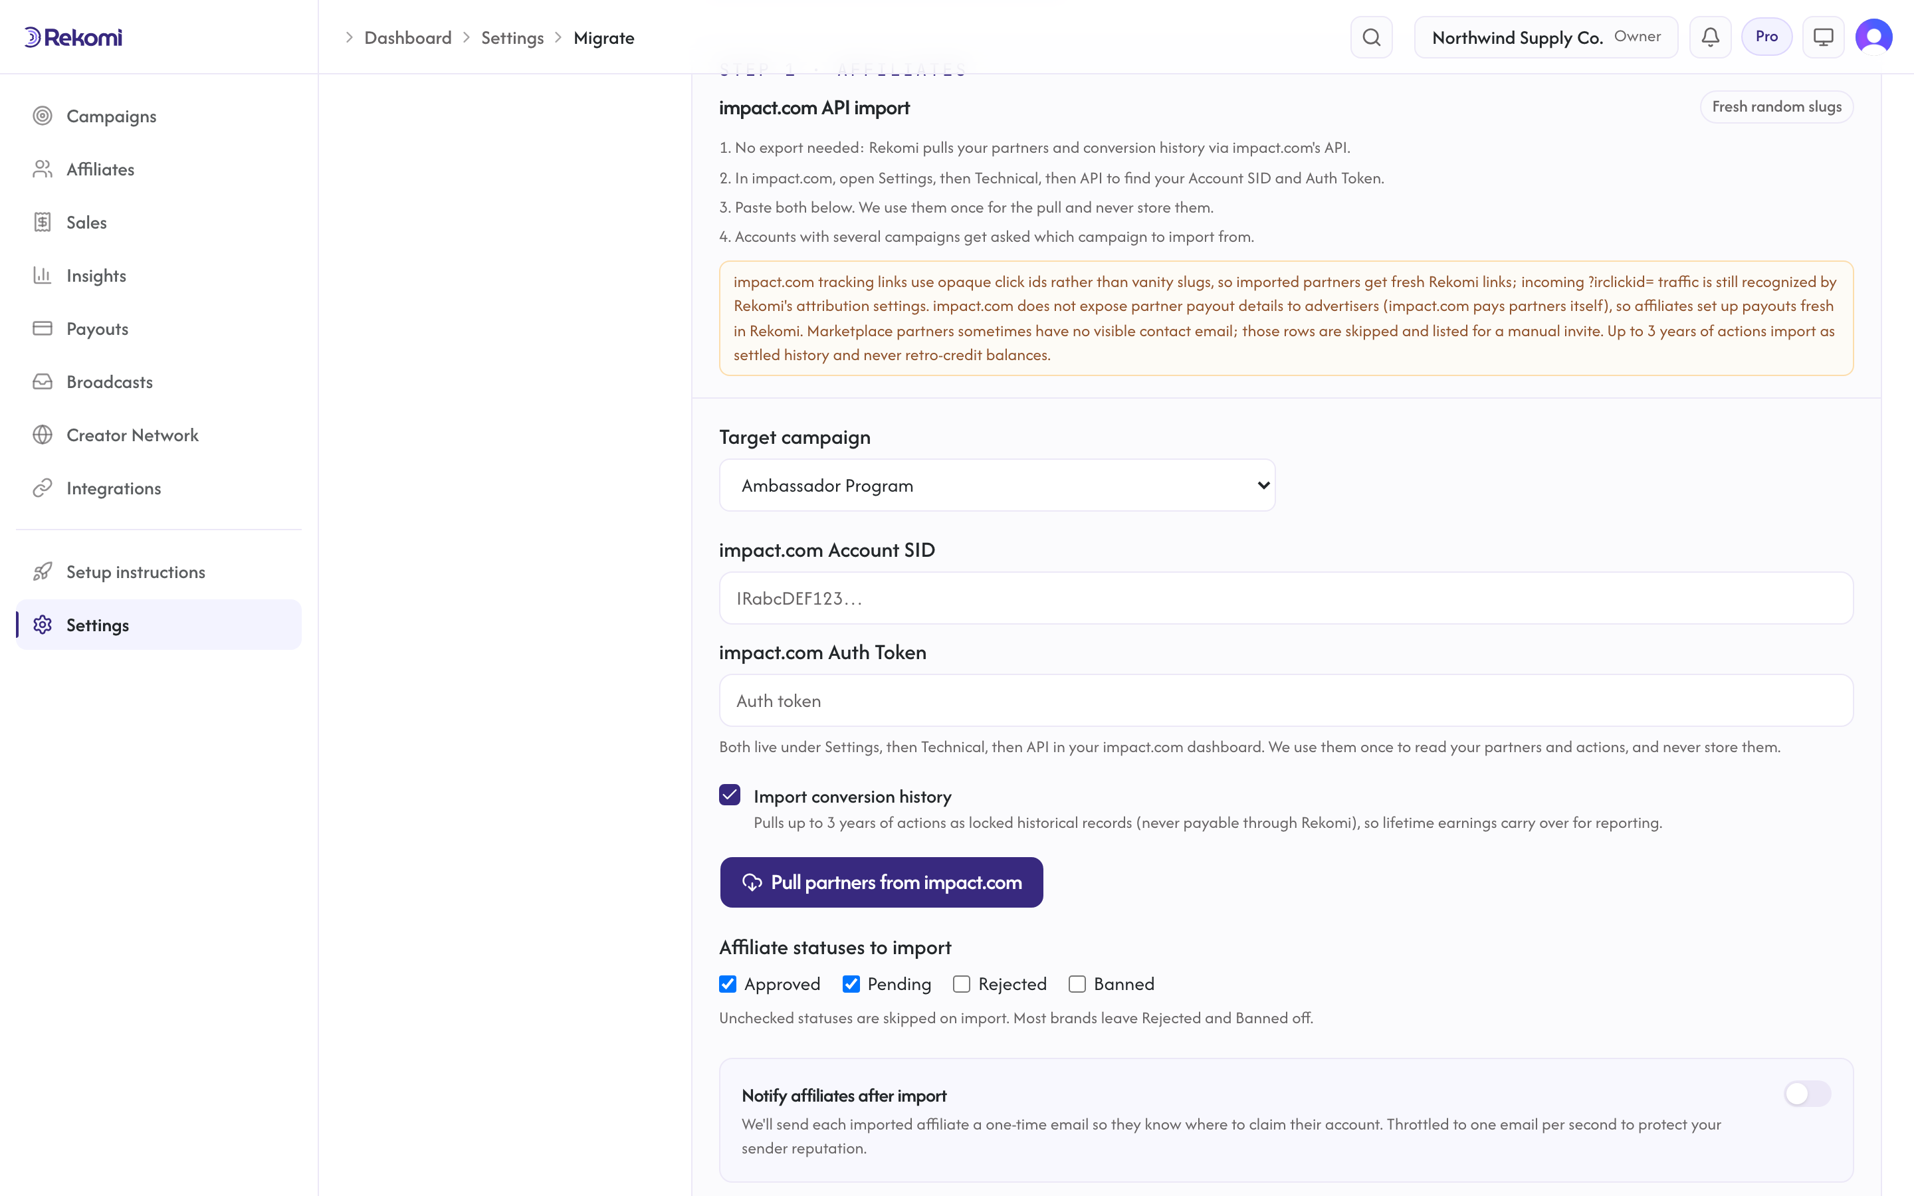Click the Migrate breadcrumb
Image resolution: width=1914 pixels, height=1196 pixels.
coord(603,37)
